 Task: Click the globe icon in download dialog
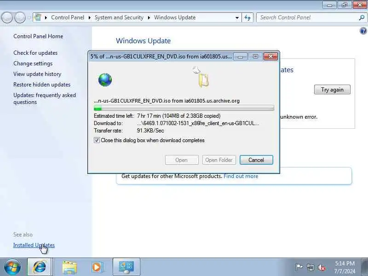click(105, 80)
